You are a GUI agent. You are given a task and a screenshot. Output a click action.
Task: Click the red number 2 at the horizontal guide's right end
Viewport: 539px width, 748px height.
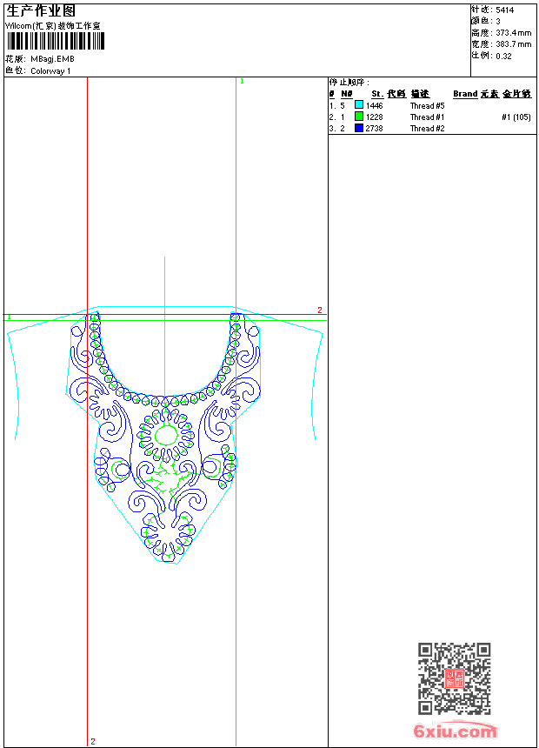click(x=319, y=311)
